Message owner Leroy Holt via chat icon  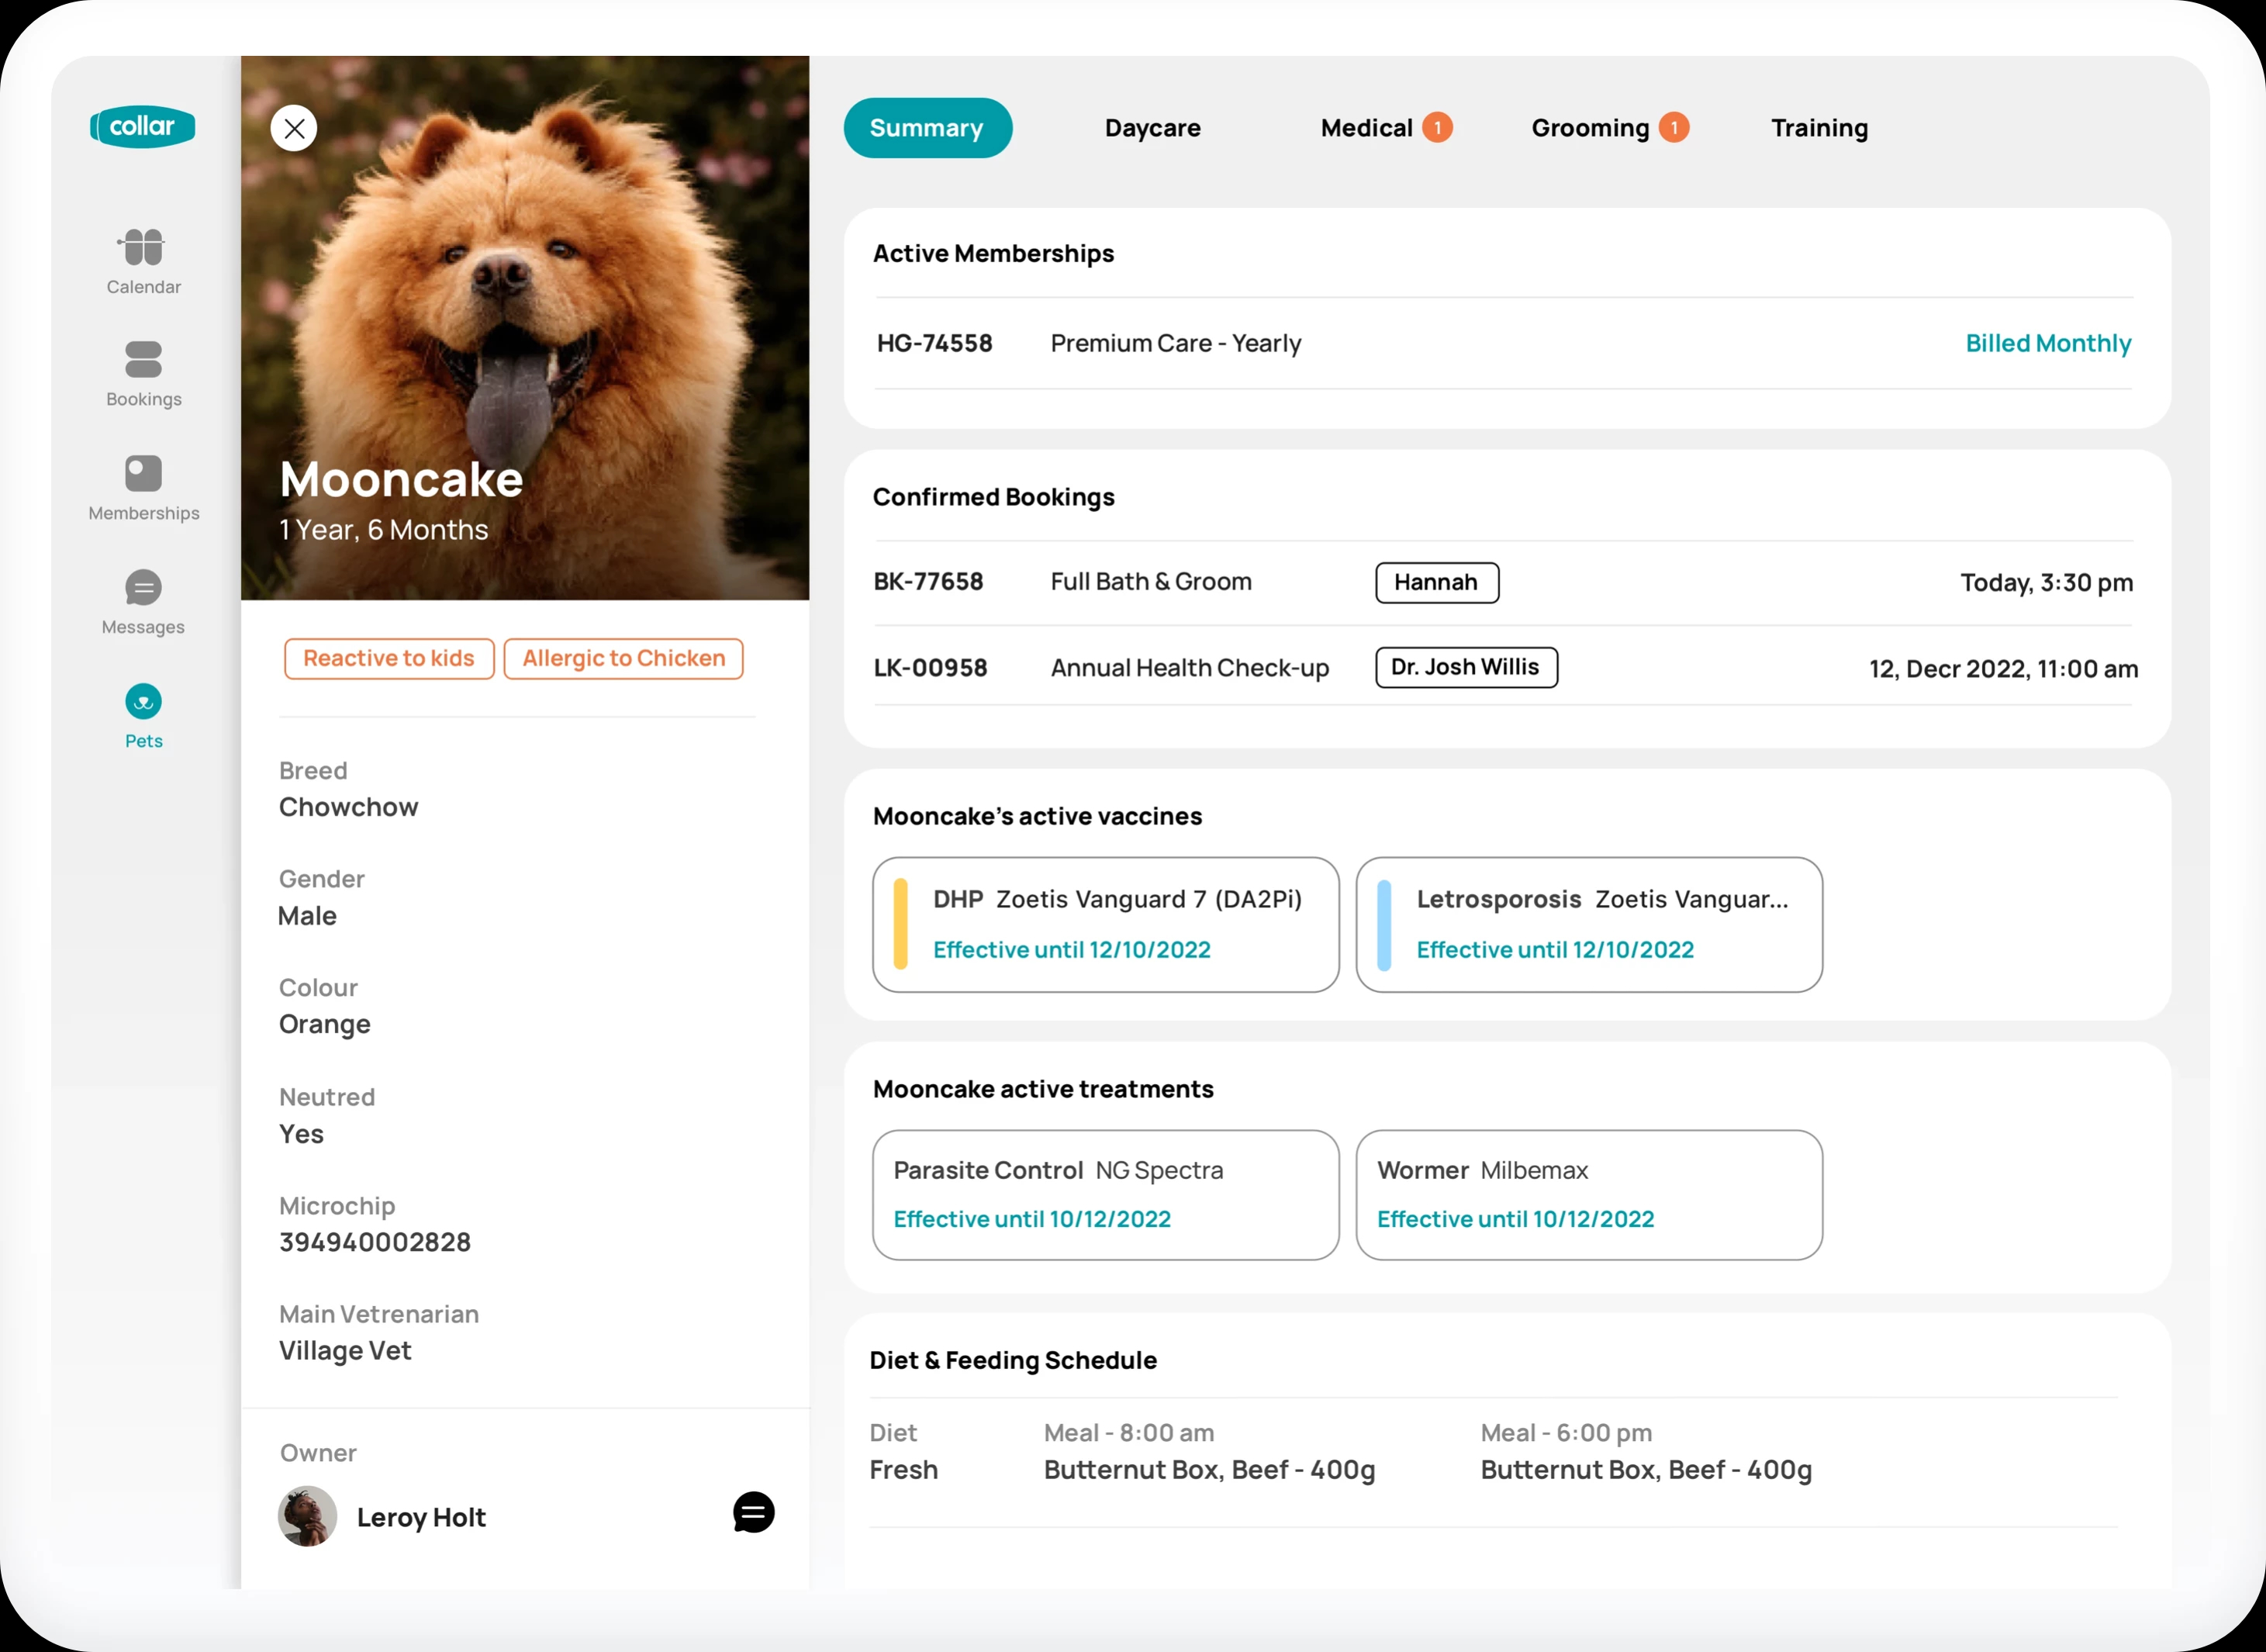(753, 1513)
